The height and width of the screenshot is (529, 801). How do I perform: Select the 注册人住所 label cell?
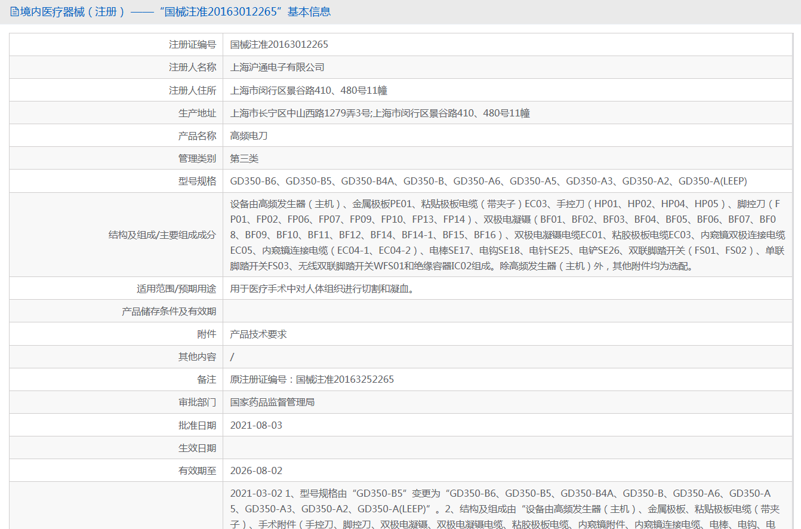click(116, 90)
